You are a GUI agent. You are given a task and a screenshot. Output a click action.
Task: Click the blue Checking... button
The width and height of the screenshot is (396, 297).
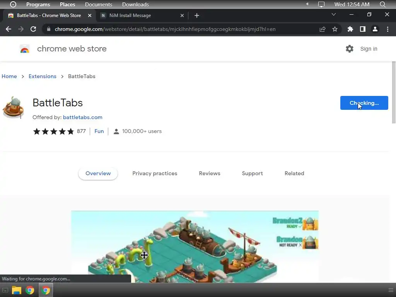[x=364, y=103]
